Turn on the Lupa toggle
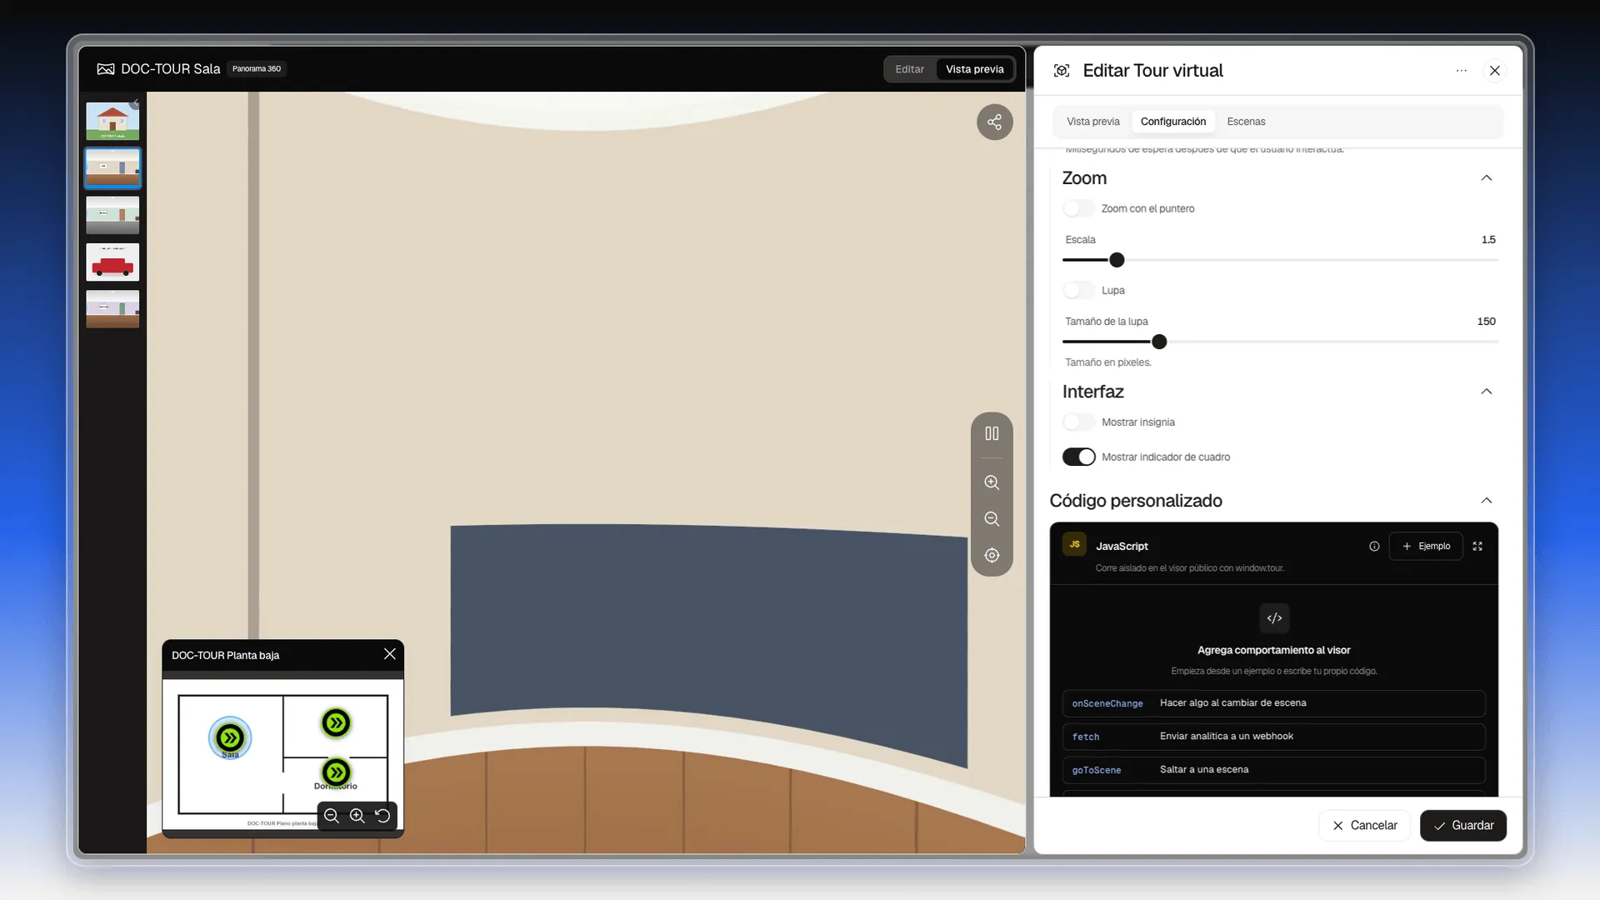 point(1078,291)
